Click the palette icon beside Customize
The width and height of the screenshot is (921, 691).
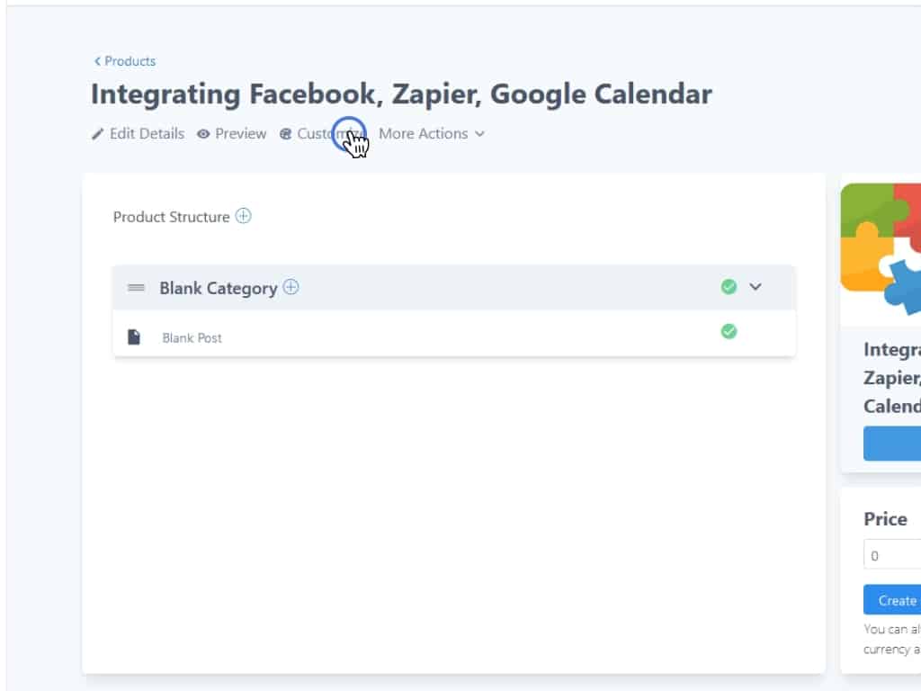click(x=286, y=134)
